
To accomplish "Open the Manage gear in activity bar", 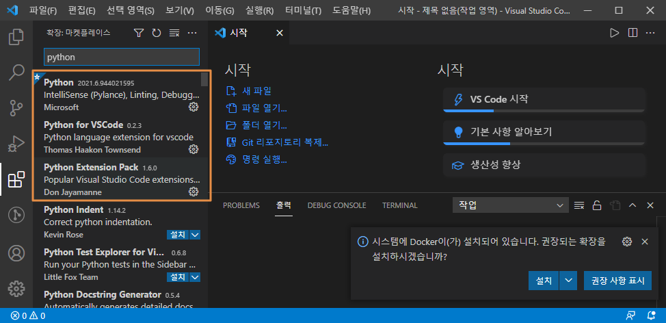I will click(x=16, y=289).
